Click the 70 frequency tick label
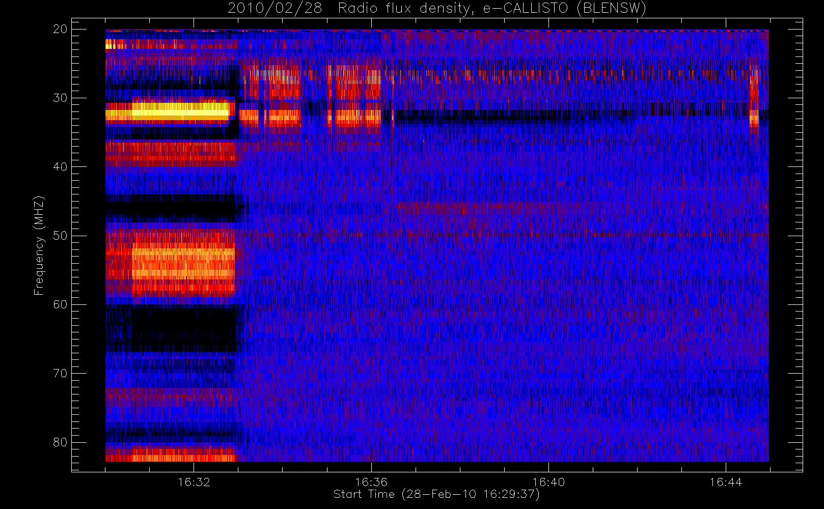 click(60, 373)
